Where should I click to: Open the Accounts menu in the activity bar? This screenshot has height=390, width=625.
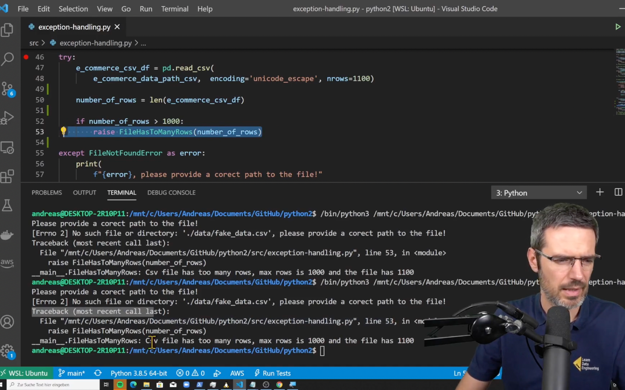[x=7, y=322]
